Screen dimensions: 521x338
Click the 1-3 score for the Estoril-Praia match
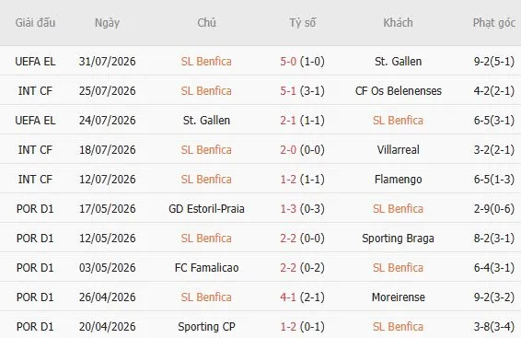click(x=288, y=209)
